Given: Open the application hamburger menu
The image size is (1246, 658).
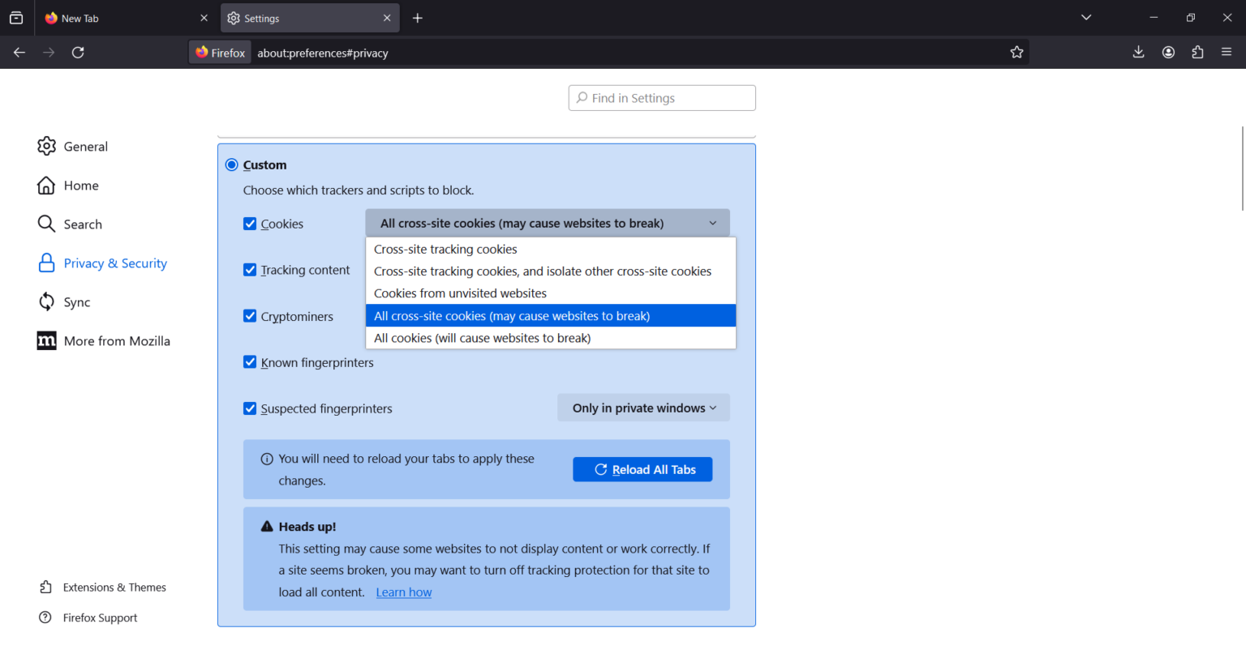Looking at the screenshot, I should (x=1227, y=51).
